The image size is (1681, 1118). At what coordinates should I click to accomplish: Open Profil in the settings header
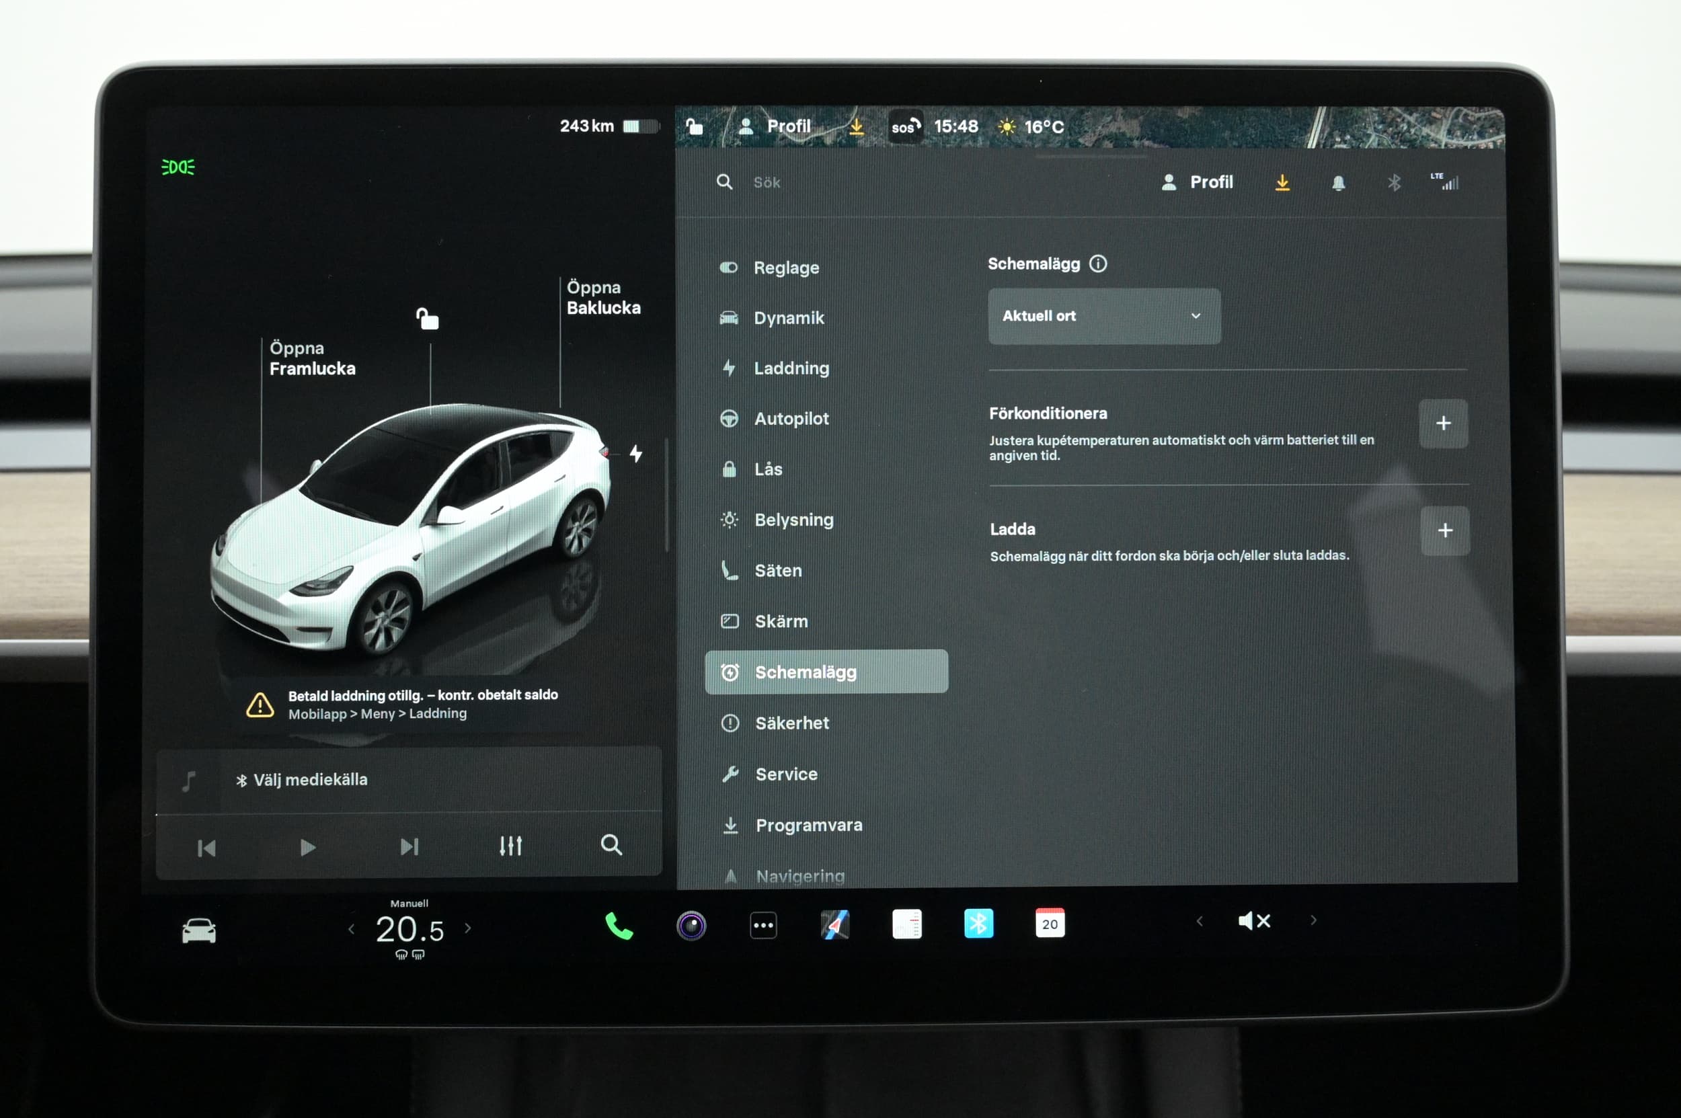1198,183
